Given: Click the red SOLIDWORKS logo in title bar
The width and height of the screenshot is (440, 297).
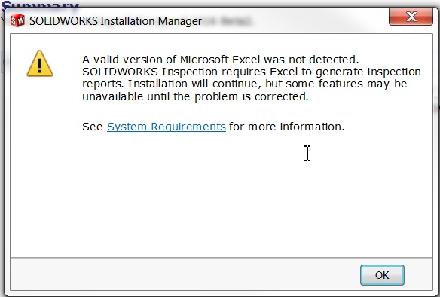Looking at the screenshot, I should tap(17, 20).
